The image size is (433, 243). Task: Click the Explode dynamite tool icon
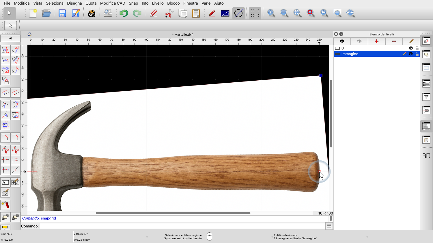[x=5, y=205]
